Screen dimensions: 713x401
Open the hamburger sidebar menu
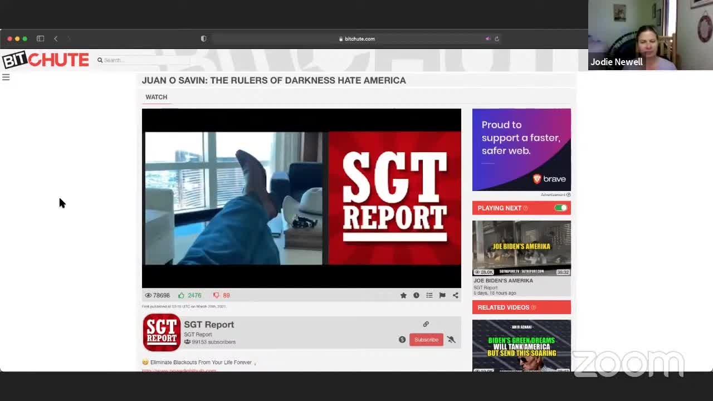tap(6, 77)
